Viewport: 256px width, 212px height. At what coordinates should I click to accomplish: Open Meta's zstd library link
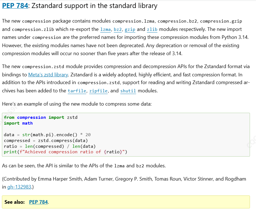click(48, 75)
